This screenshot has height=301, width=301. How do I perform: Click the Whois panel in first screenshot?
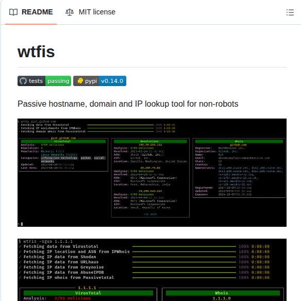(x=239, y=168)
